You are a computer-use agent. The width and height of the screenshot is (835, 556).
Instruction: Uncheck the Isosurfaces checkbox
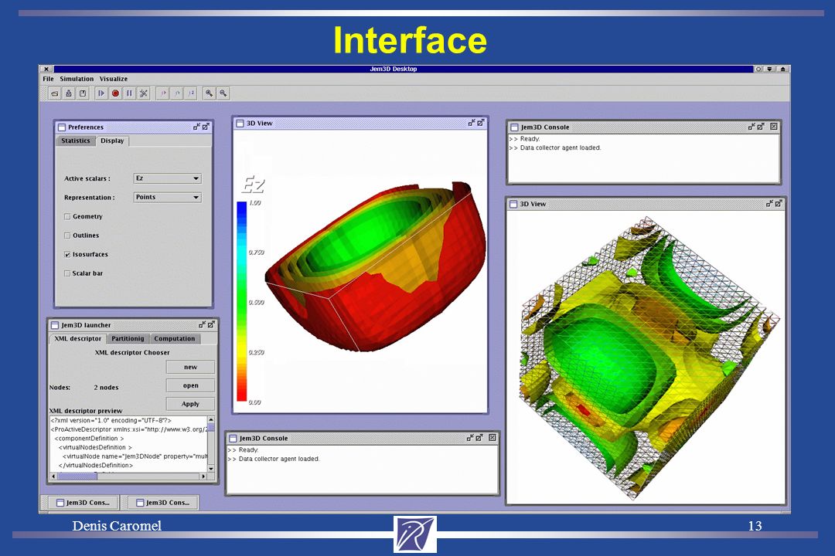pyautogui.click(x=67, y=254)
